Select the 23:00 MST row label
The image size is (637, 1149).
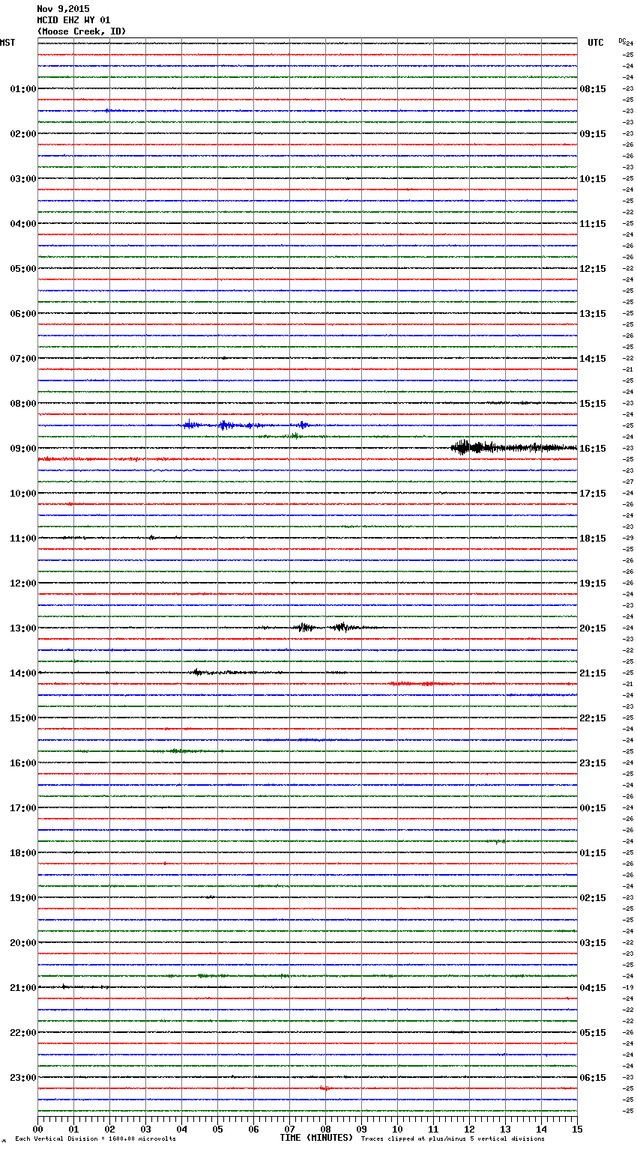pos(23,1078)
